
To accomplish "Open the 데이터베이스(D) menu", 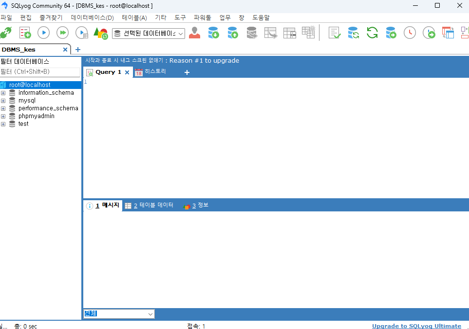I will pos(93,17).
